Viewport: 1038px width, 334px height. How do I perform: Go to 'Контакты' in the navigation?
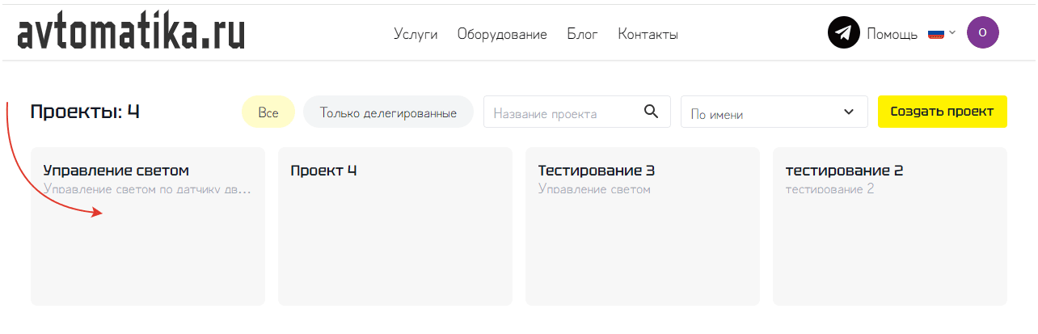coord(648,34)
